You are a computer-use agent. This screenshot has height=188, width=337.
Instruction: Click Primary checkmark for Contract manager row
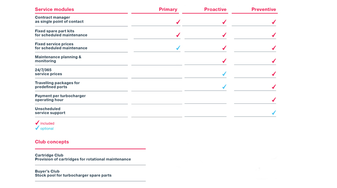pyautogui.click(x=178, y=22)
